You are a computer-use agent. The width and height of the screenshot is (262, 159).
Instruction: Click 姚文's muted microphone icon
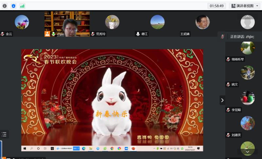click(228, 85)
